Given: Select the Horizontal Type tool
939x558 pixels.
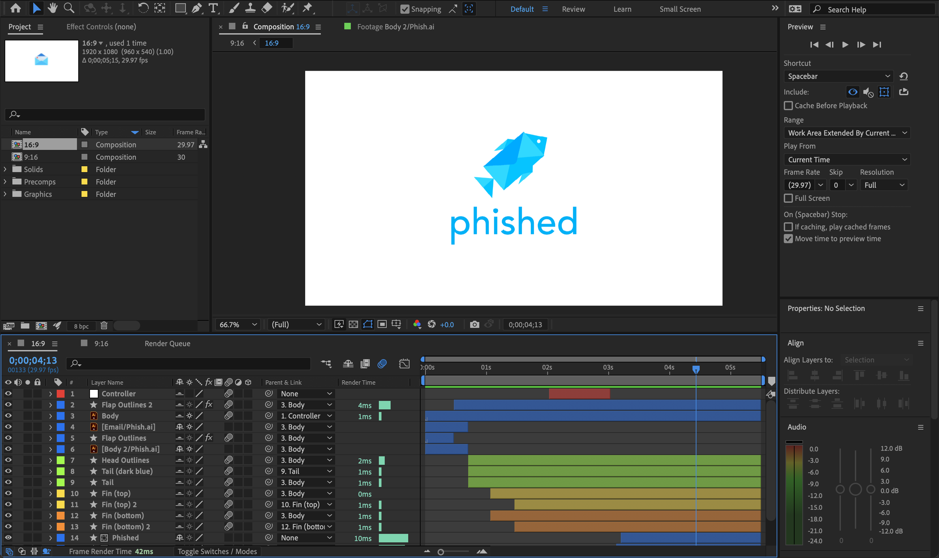Looking at the screenshot, I should point(213,8).
